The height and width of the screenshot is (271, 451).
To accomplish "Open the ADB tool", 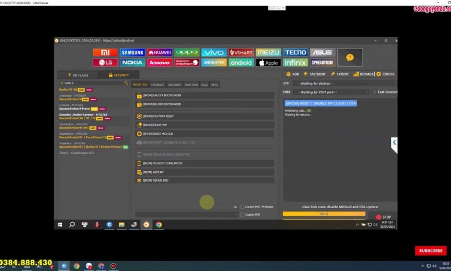I will coord(293,74).
